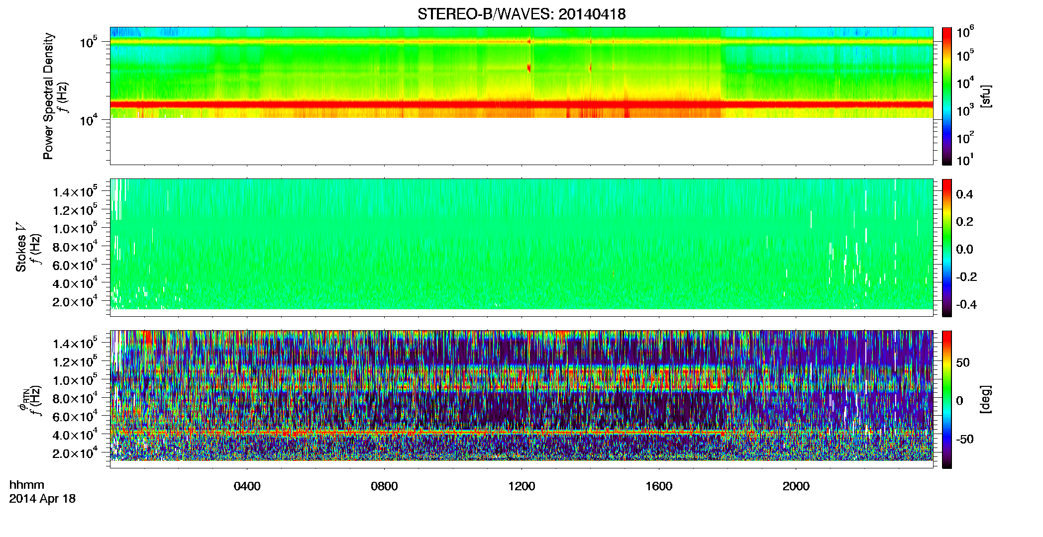Select the 1200 time axis label

(x=521, y=486)
